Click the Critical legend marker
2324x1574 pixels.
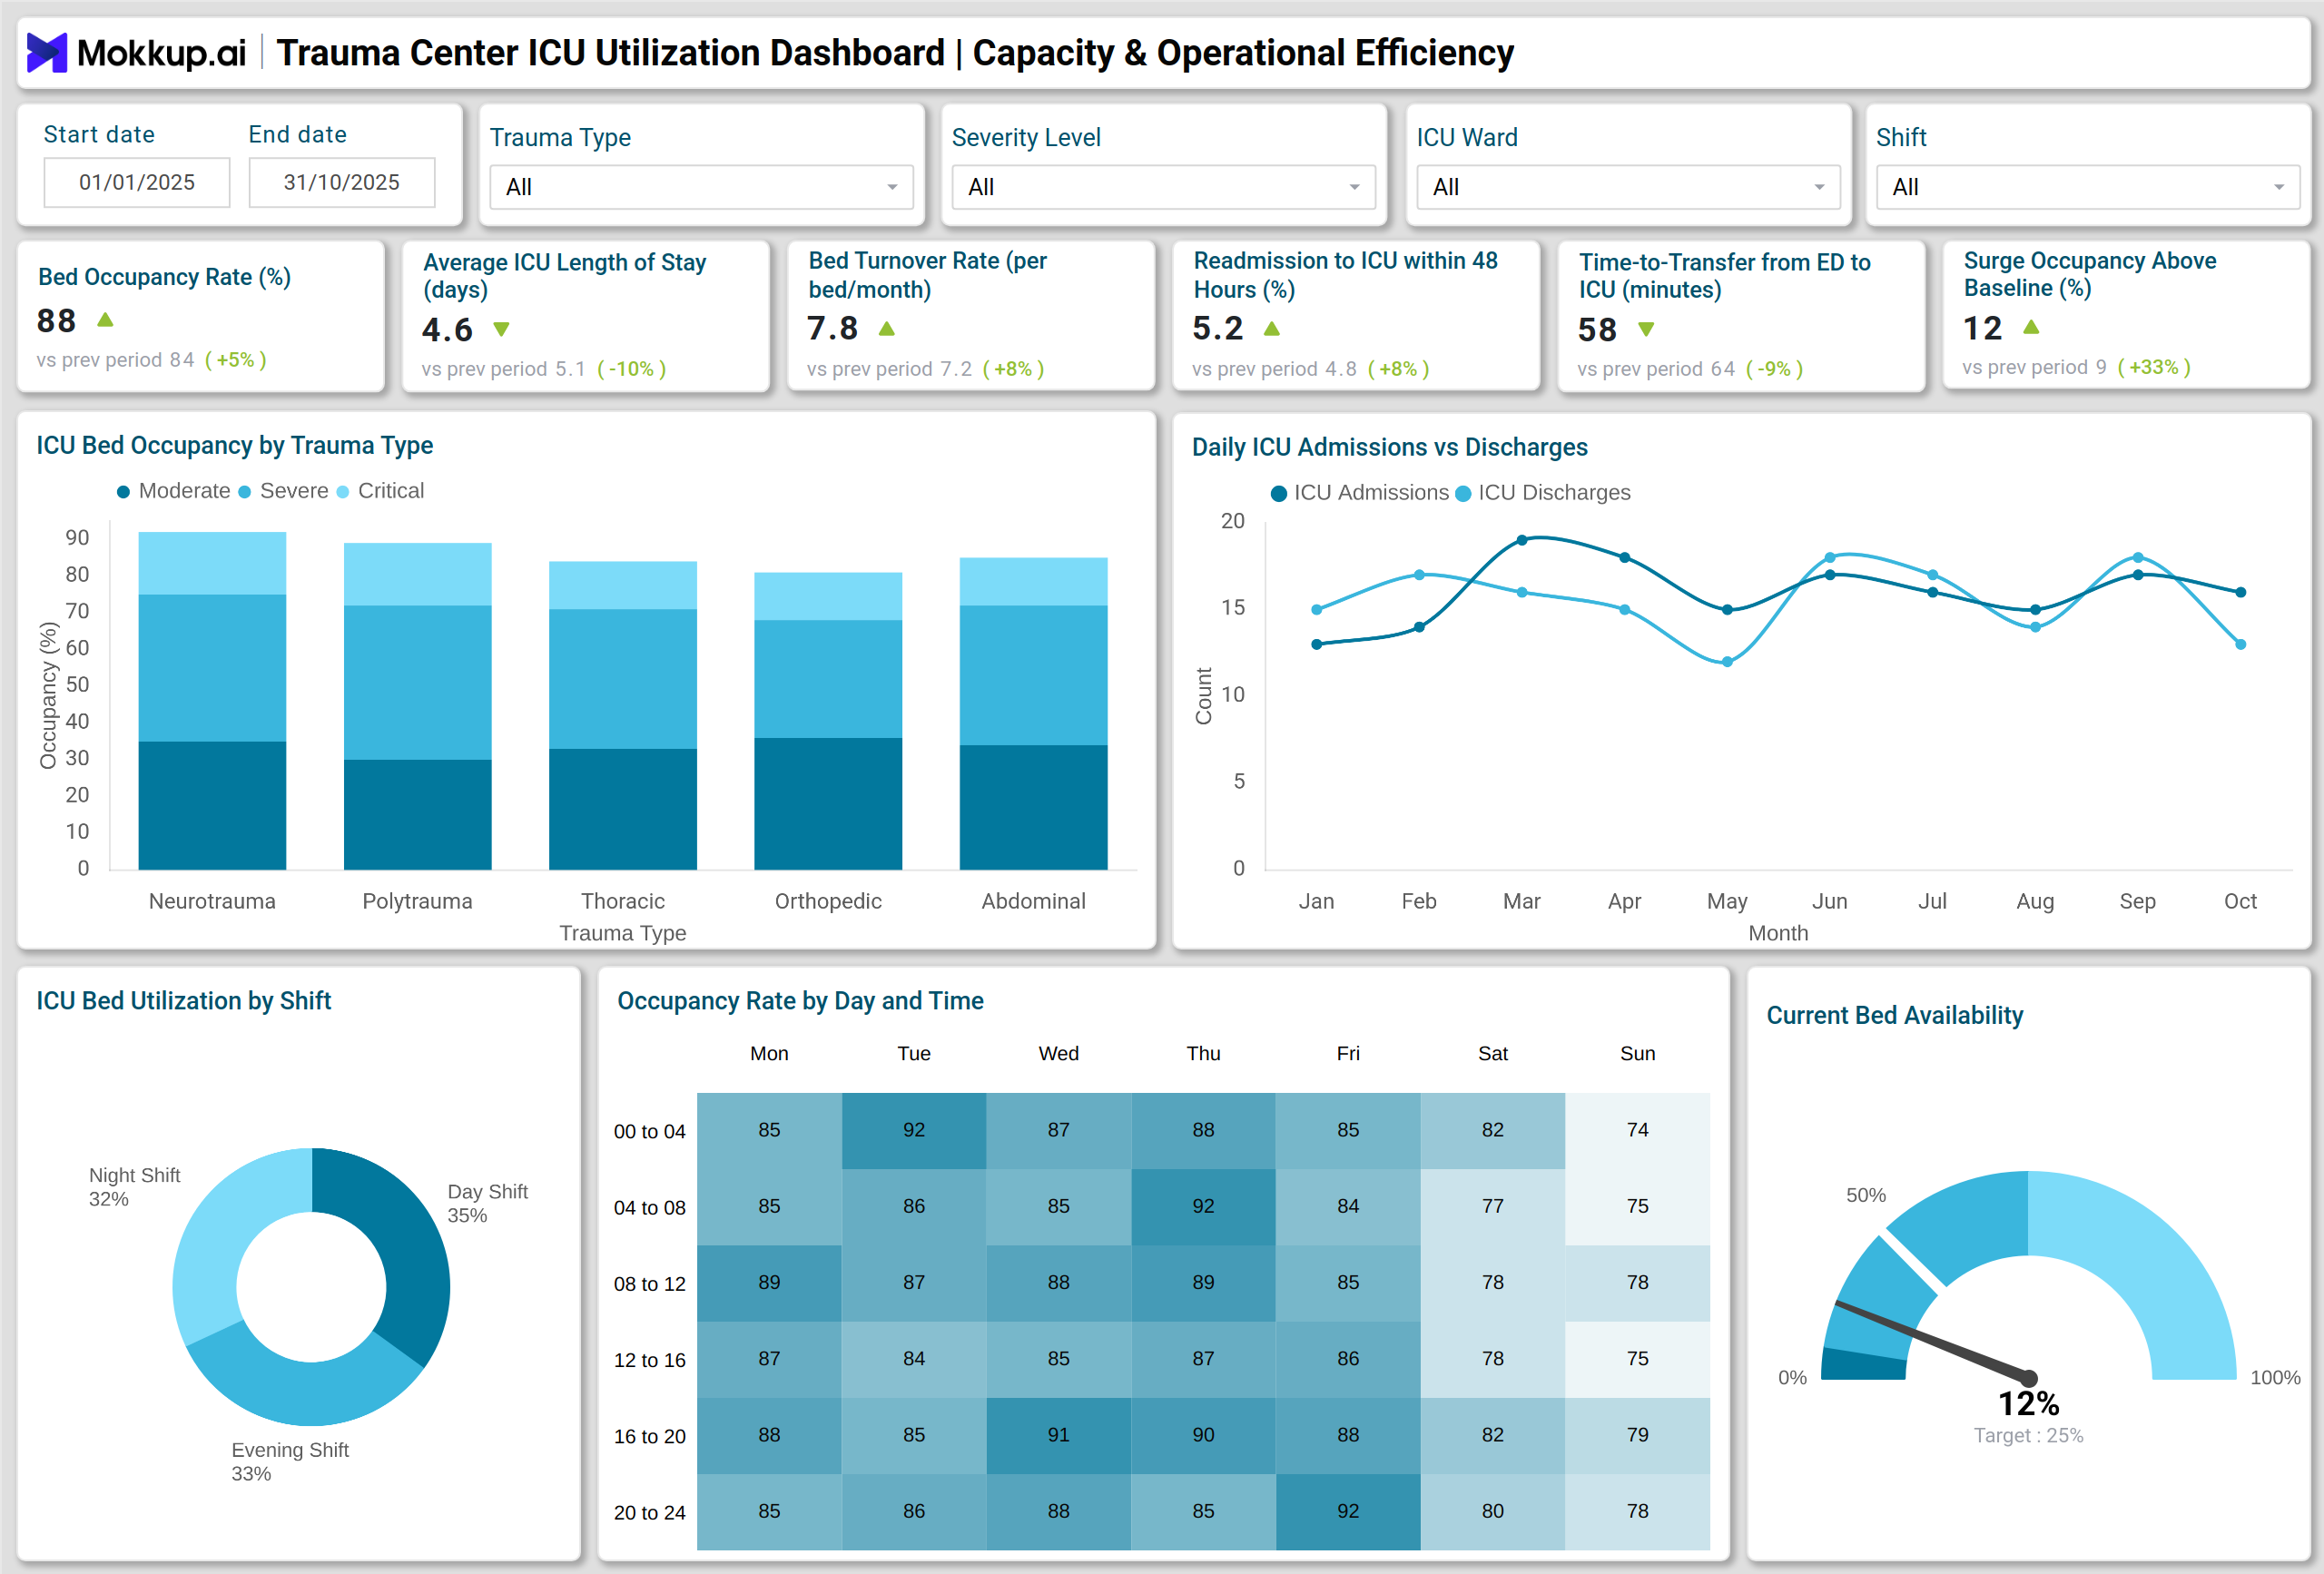(343, 492)
